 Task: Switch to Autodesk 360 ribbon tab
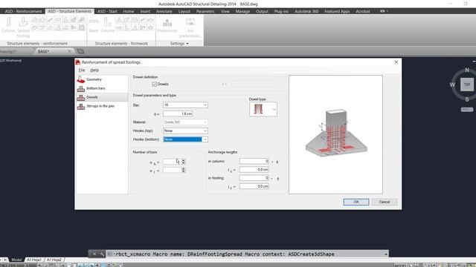click(306, 11)
